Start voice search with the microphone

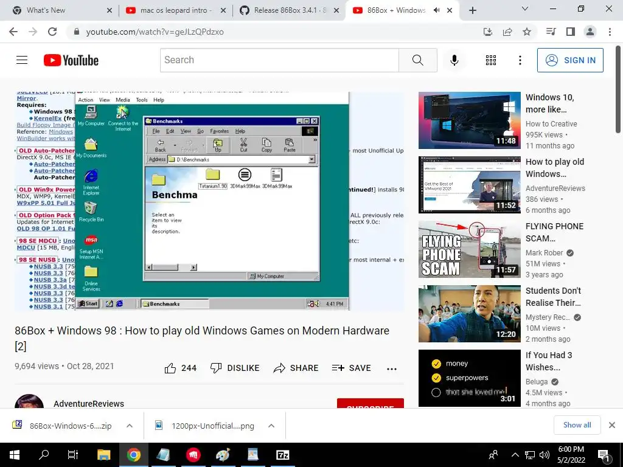[x=454, y=60]
